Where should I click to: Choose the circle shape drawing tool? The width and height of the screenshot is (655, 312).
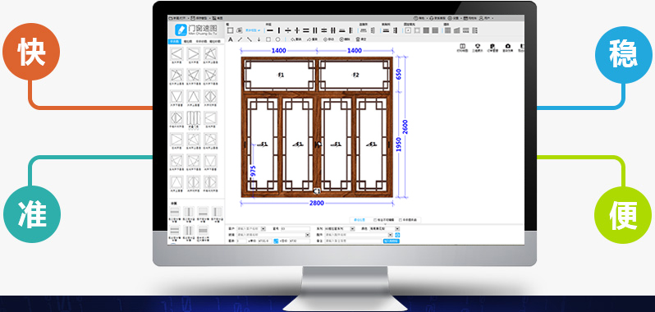(x=277, y=39)
